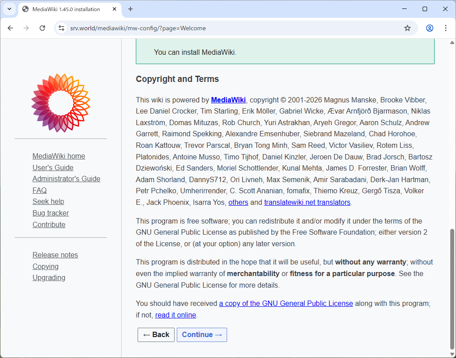Viewport: 456px width, 358px height.
Task: Bookmark this page with the star icon
Action: 407,28
